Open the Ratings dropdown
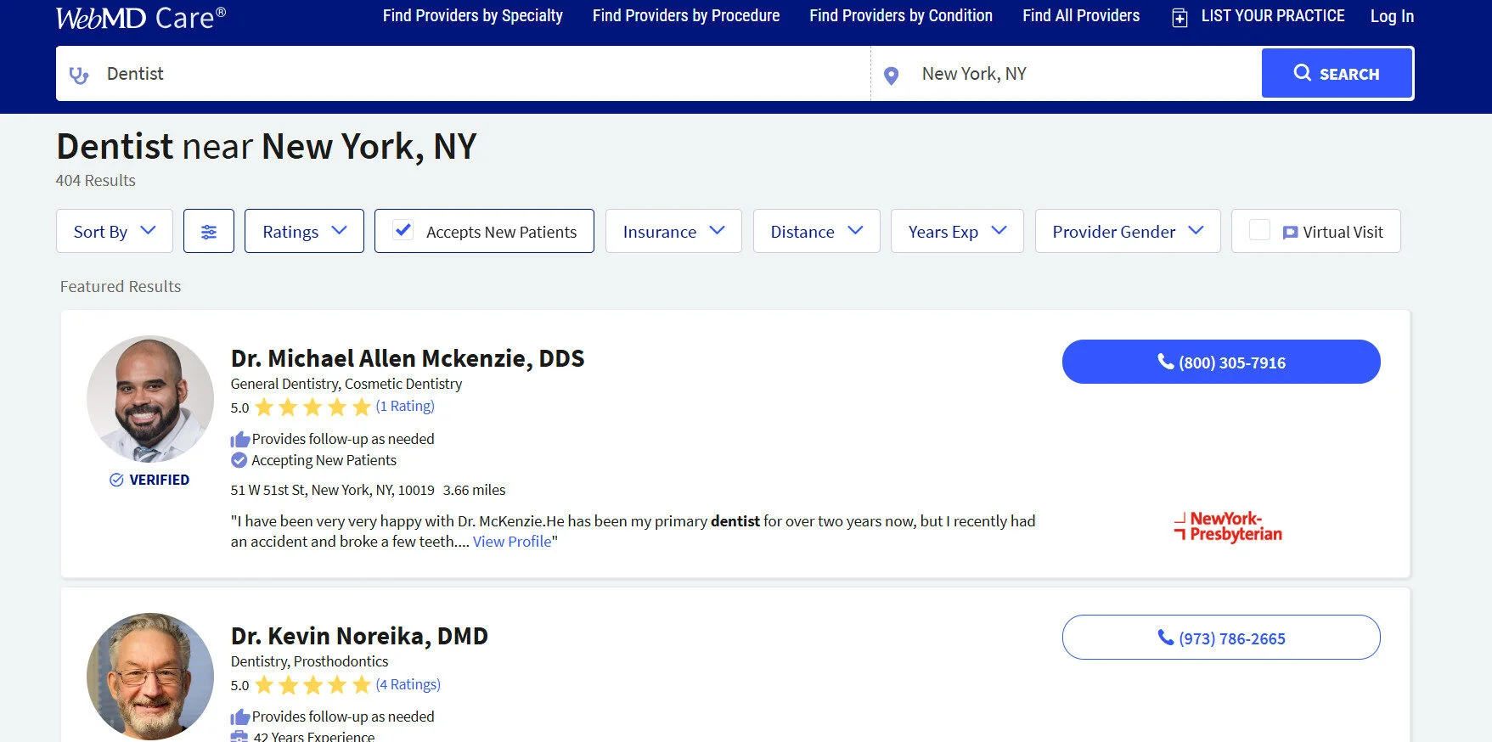Viewport: 1492px width, 742px height. click(x=303, y=230)
